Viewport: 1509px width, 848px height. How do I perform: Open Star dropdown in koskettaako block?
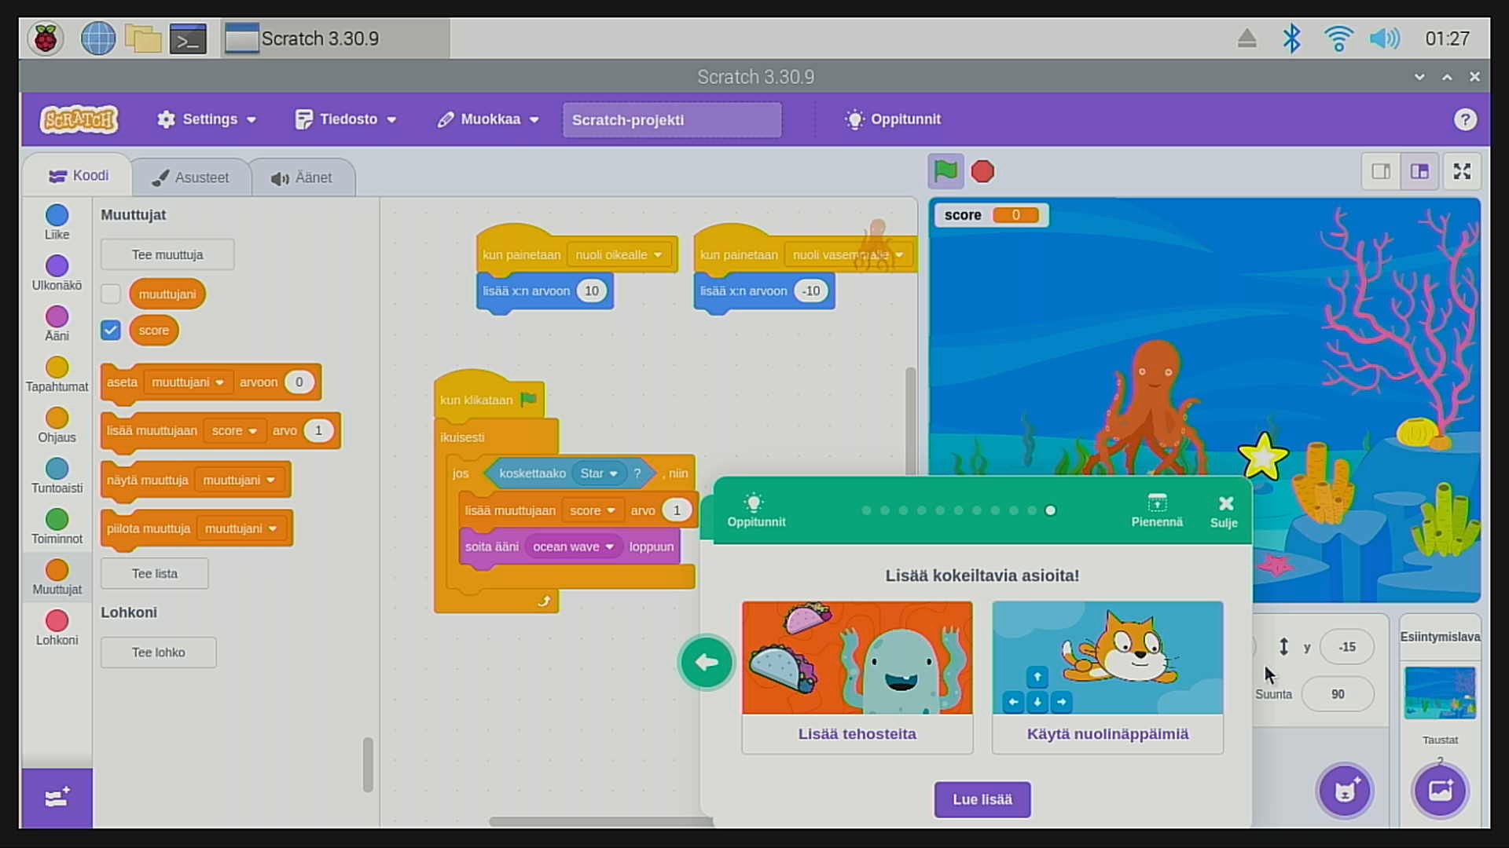coord(599,473)
